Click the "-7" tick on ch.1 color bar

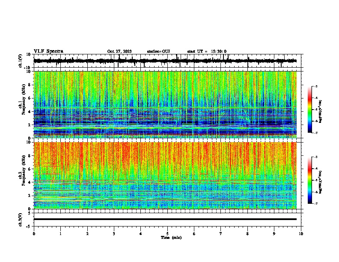click(315, 133)
